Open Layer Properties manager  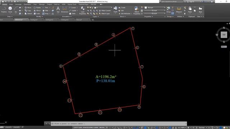[x=83, y=10]
